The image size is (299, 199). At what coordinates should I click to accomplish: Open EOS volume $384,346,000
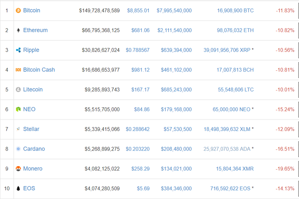coord(176,188)
